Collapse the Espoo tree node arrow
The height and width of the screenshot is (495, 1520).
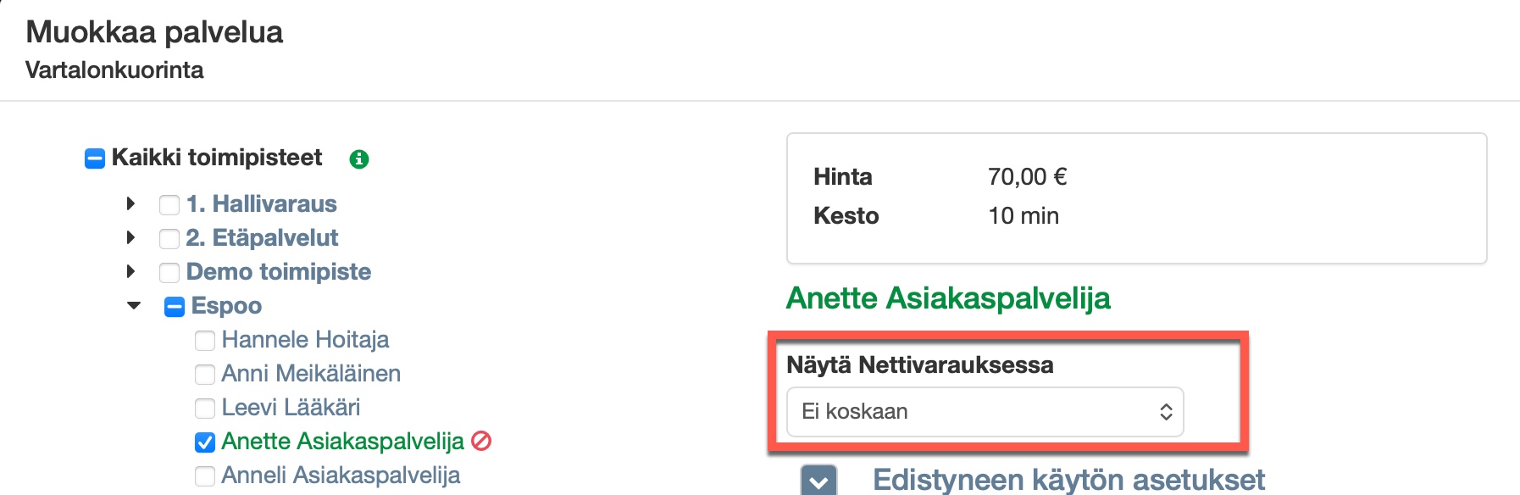[x=134, y=305]
